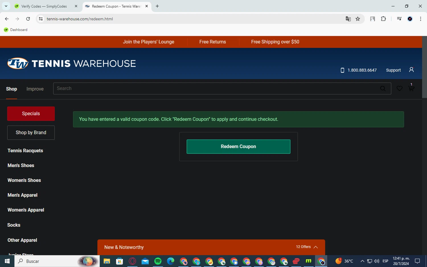This screenshot has width=427, height=267.
Task: Open Join the Players' Lounge link
Action: 149,42
